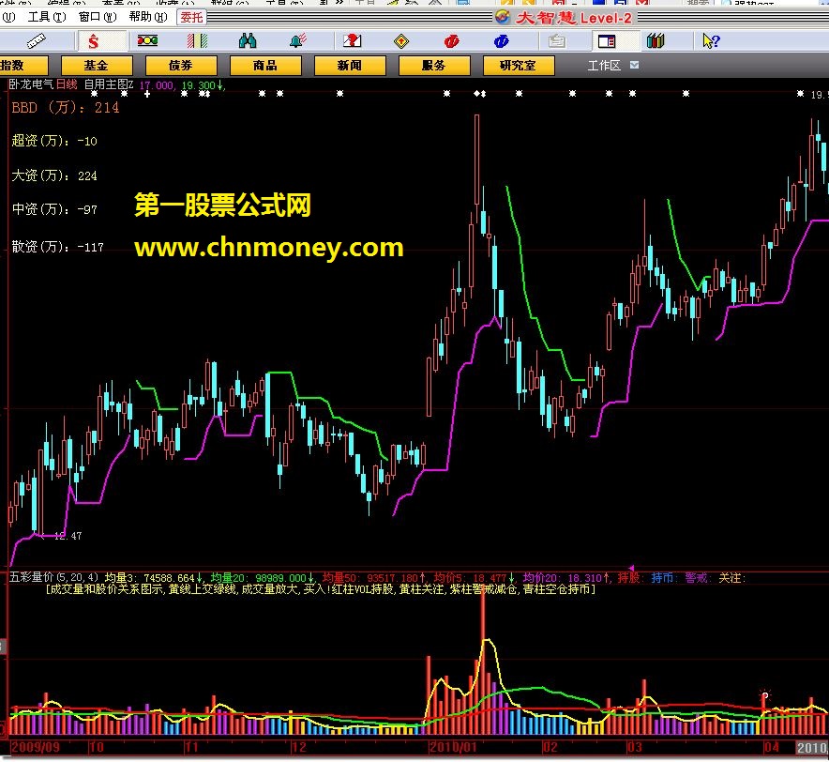Click the 散资(万): -117 value
This screenshot has height=762, width=829.
pyautogui.click(x=57, y=247)
